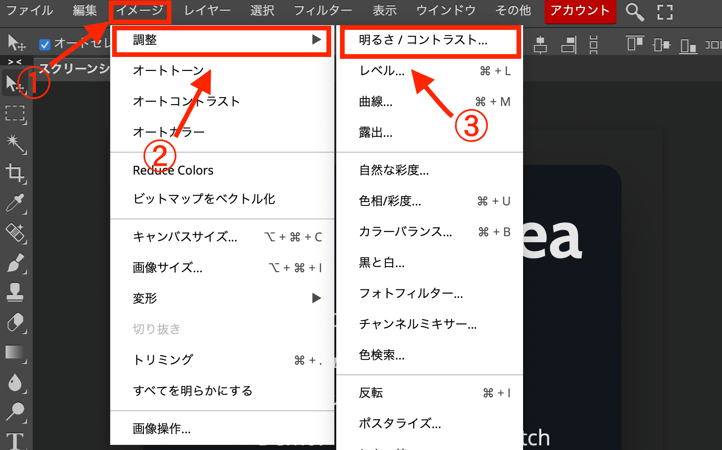Open the フィルター menu
Viewport: 722px width, 450px height.
(323, 10)
